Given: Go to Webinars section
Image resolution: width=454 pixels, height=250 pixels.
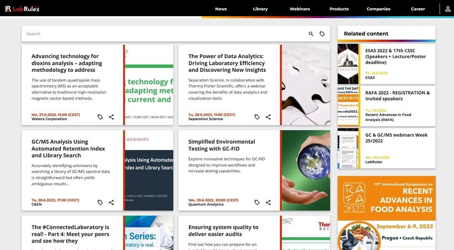Looking at the screenshot, I should 300,9.
